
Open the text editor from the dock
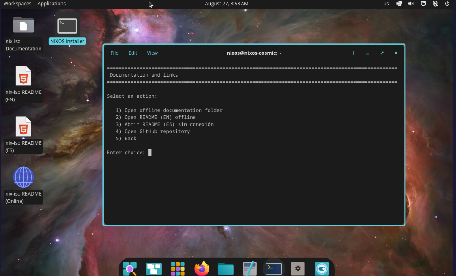pyautogui.click(x=250, y=269)
